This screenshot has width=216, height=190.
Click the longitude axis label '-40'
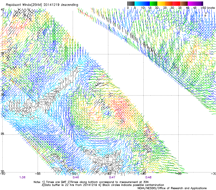point(143,173)
